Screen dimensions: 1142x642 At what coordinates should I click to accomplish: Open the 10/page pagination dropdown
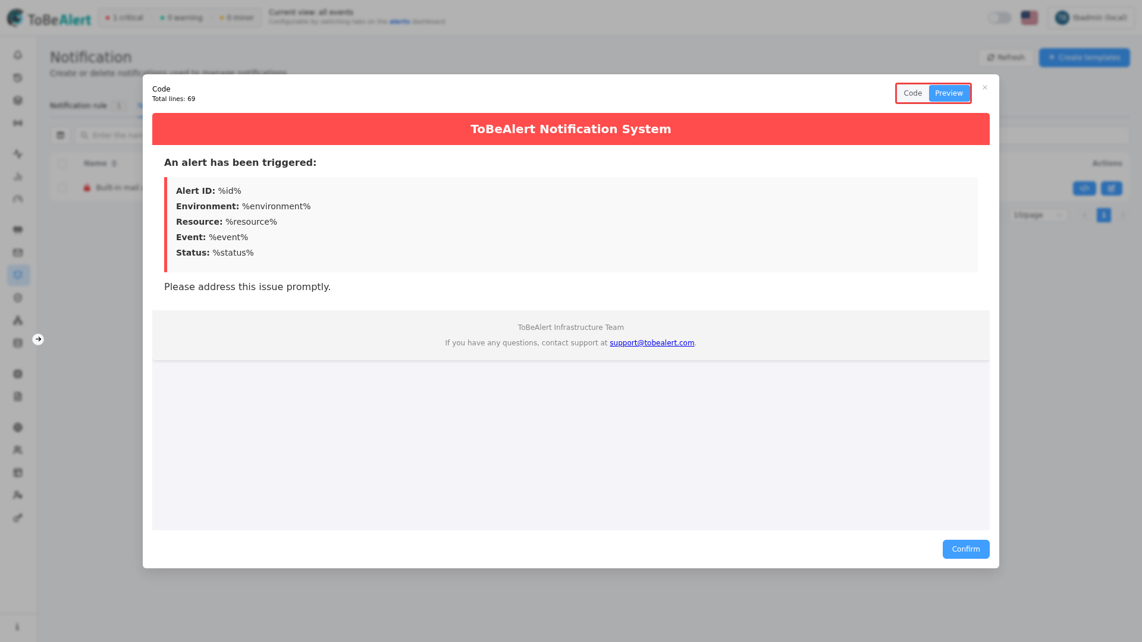pyautogui.click(x=1040, y=215)
